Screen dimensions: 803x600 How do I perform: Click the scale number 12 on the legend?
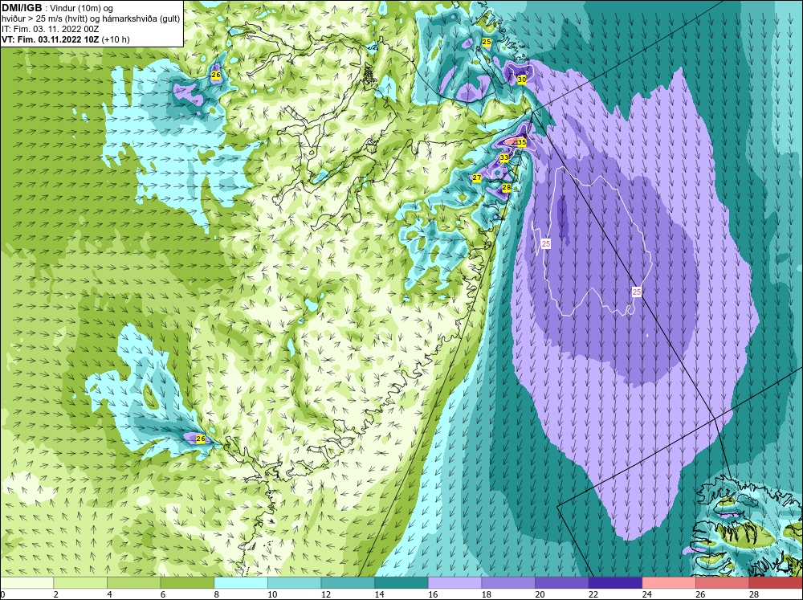(326, 594)
